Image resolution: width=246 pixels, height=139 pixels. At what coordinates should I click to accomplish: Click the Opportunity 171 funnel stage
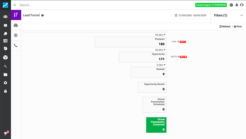143,57
